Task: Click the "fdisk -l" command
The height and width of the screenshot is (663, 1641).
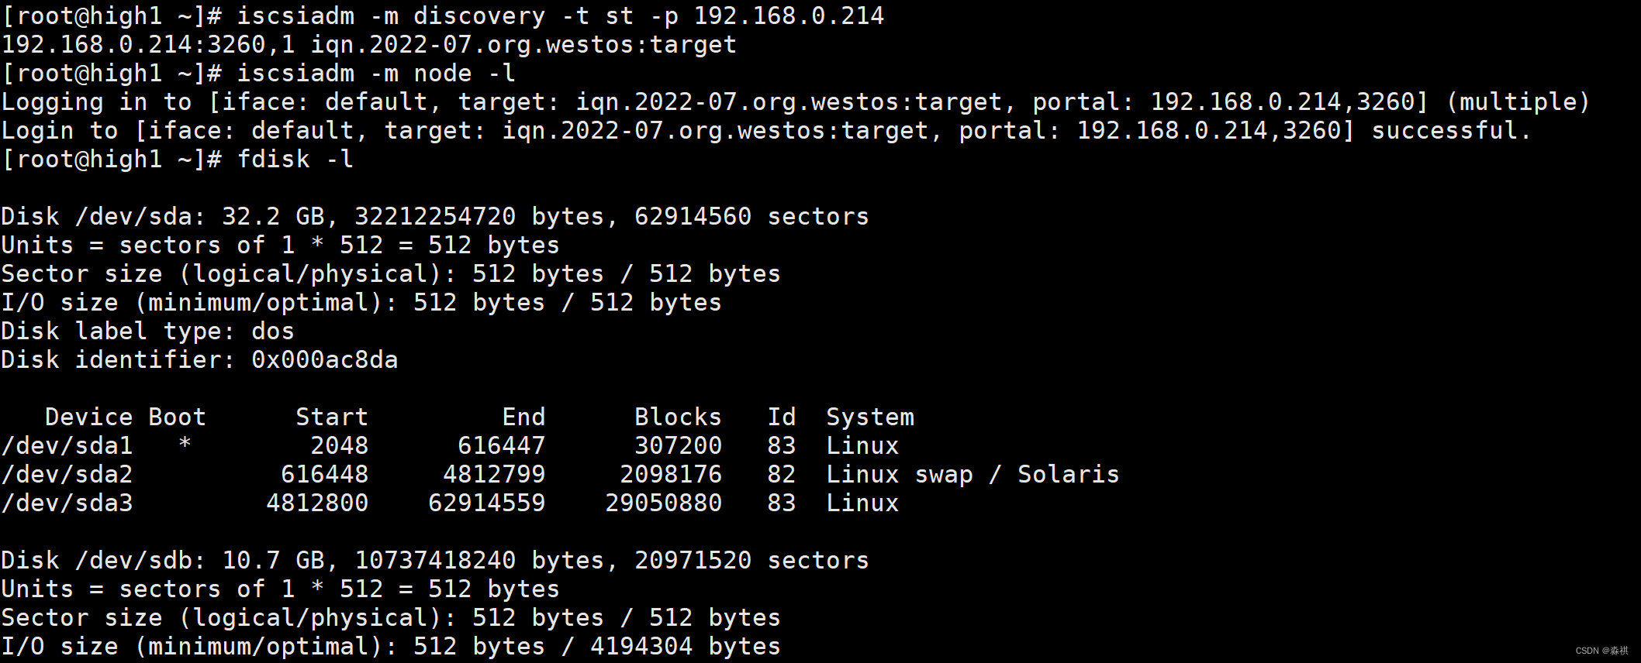Action: [x=295, y=160]
